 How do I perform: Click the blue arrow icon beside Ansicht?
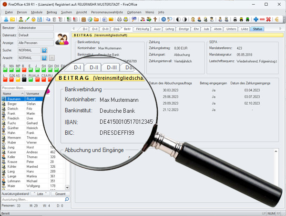(44, 57)
